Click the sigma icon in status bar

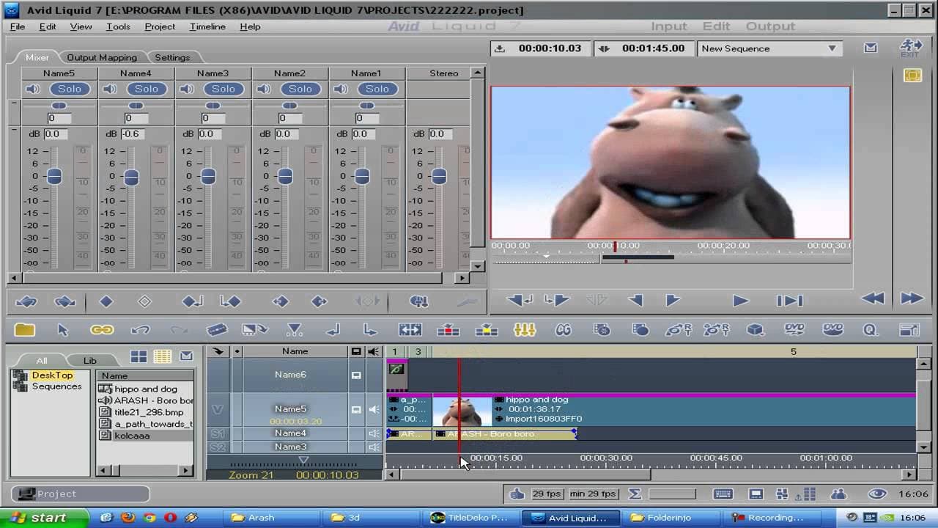(635, 494)
